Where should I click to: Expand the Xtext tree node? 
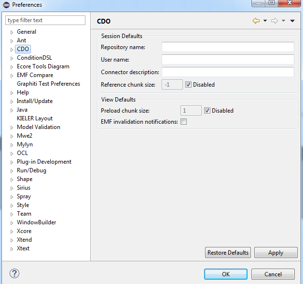click(x=12, y=249)
